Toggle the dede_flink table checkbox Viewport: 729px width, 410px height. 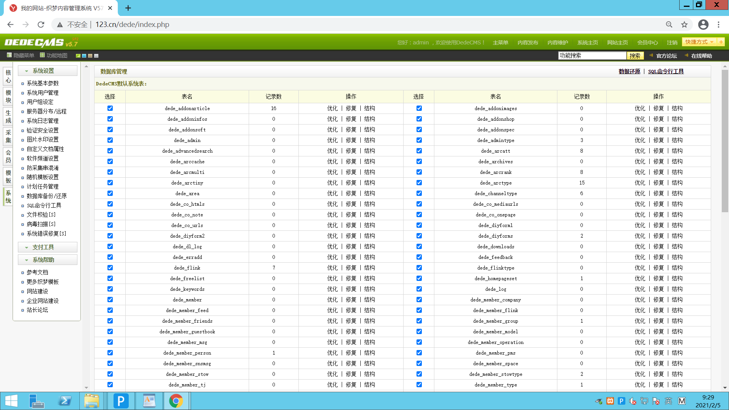click(x=110, y=268)
